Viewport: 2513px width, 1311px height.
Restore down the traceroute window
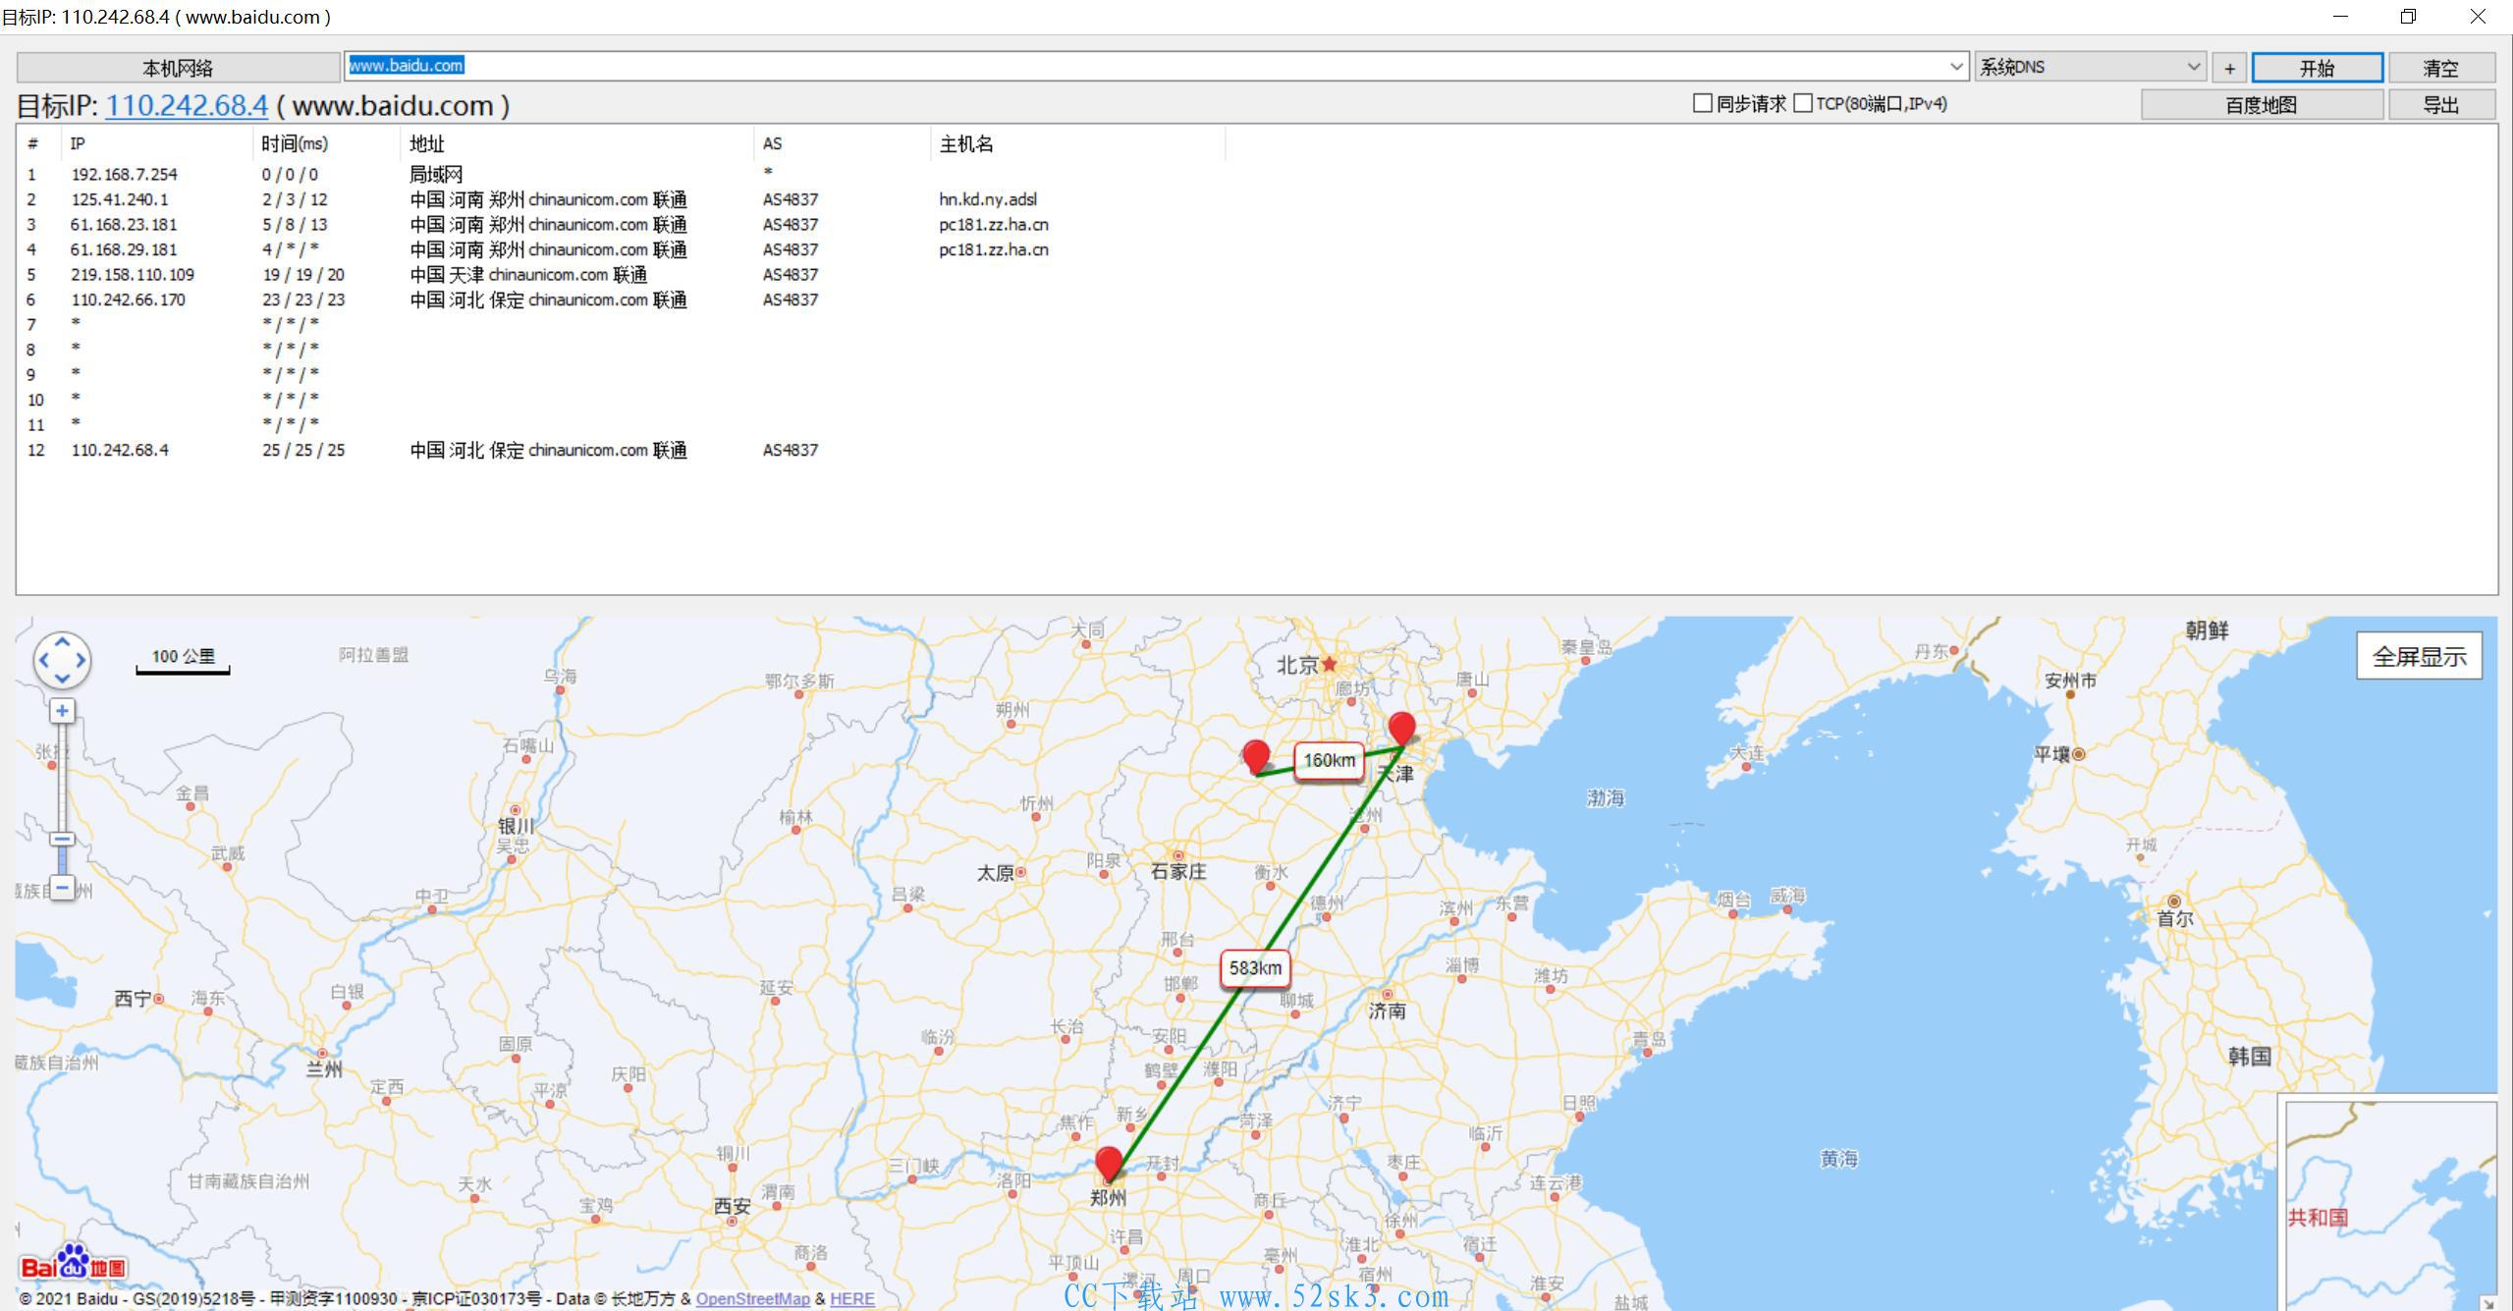click(x=2408, y=17)
